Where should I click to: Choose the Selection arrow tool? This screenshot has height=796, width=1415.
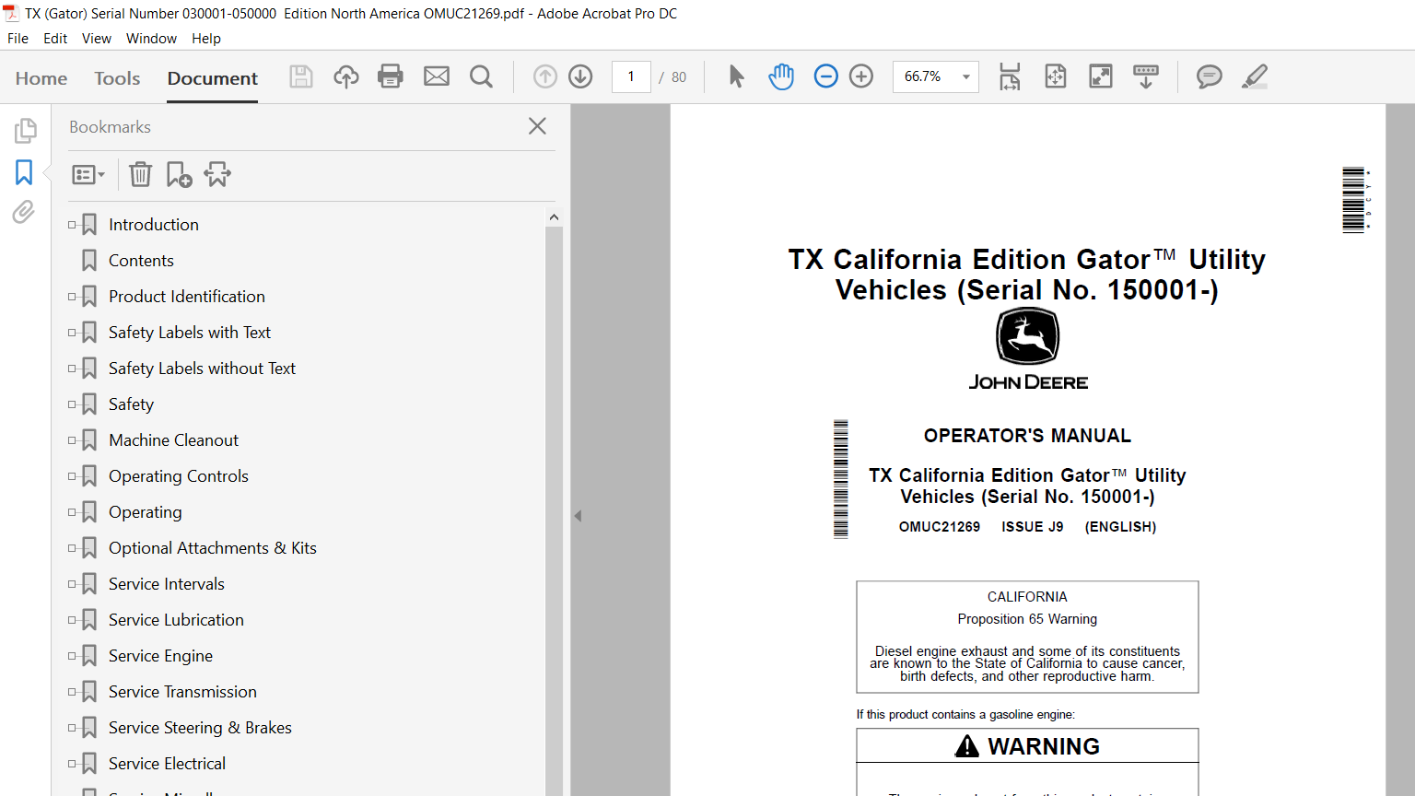[736, 76]
